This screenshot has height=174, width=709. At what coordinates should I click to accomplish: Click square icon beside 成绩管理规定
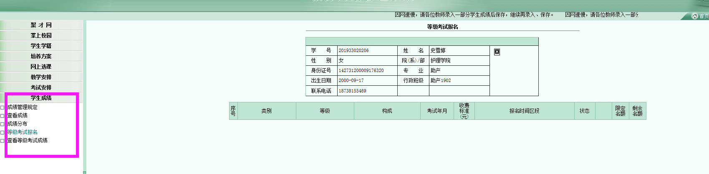(3, 107)
